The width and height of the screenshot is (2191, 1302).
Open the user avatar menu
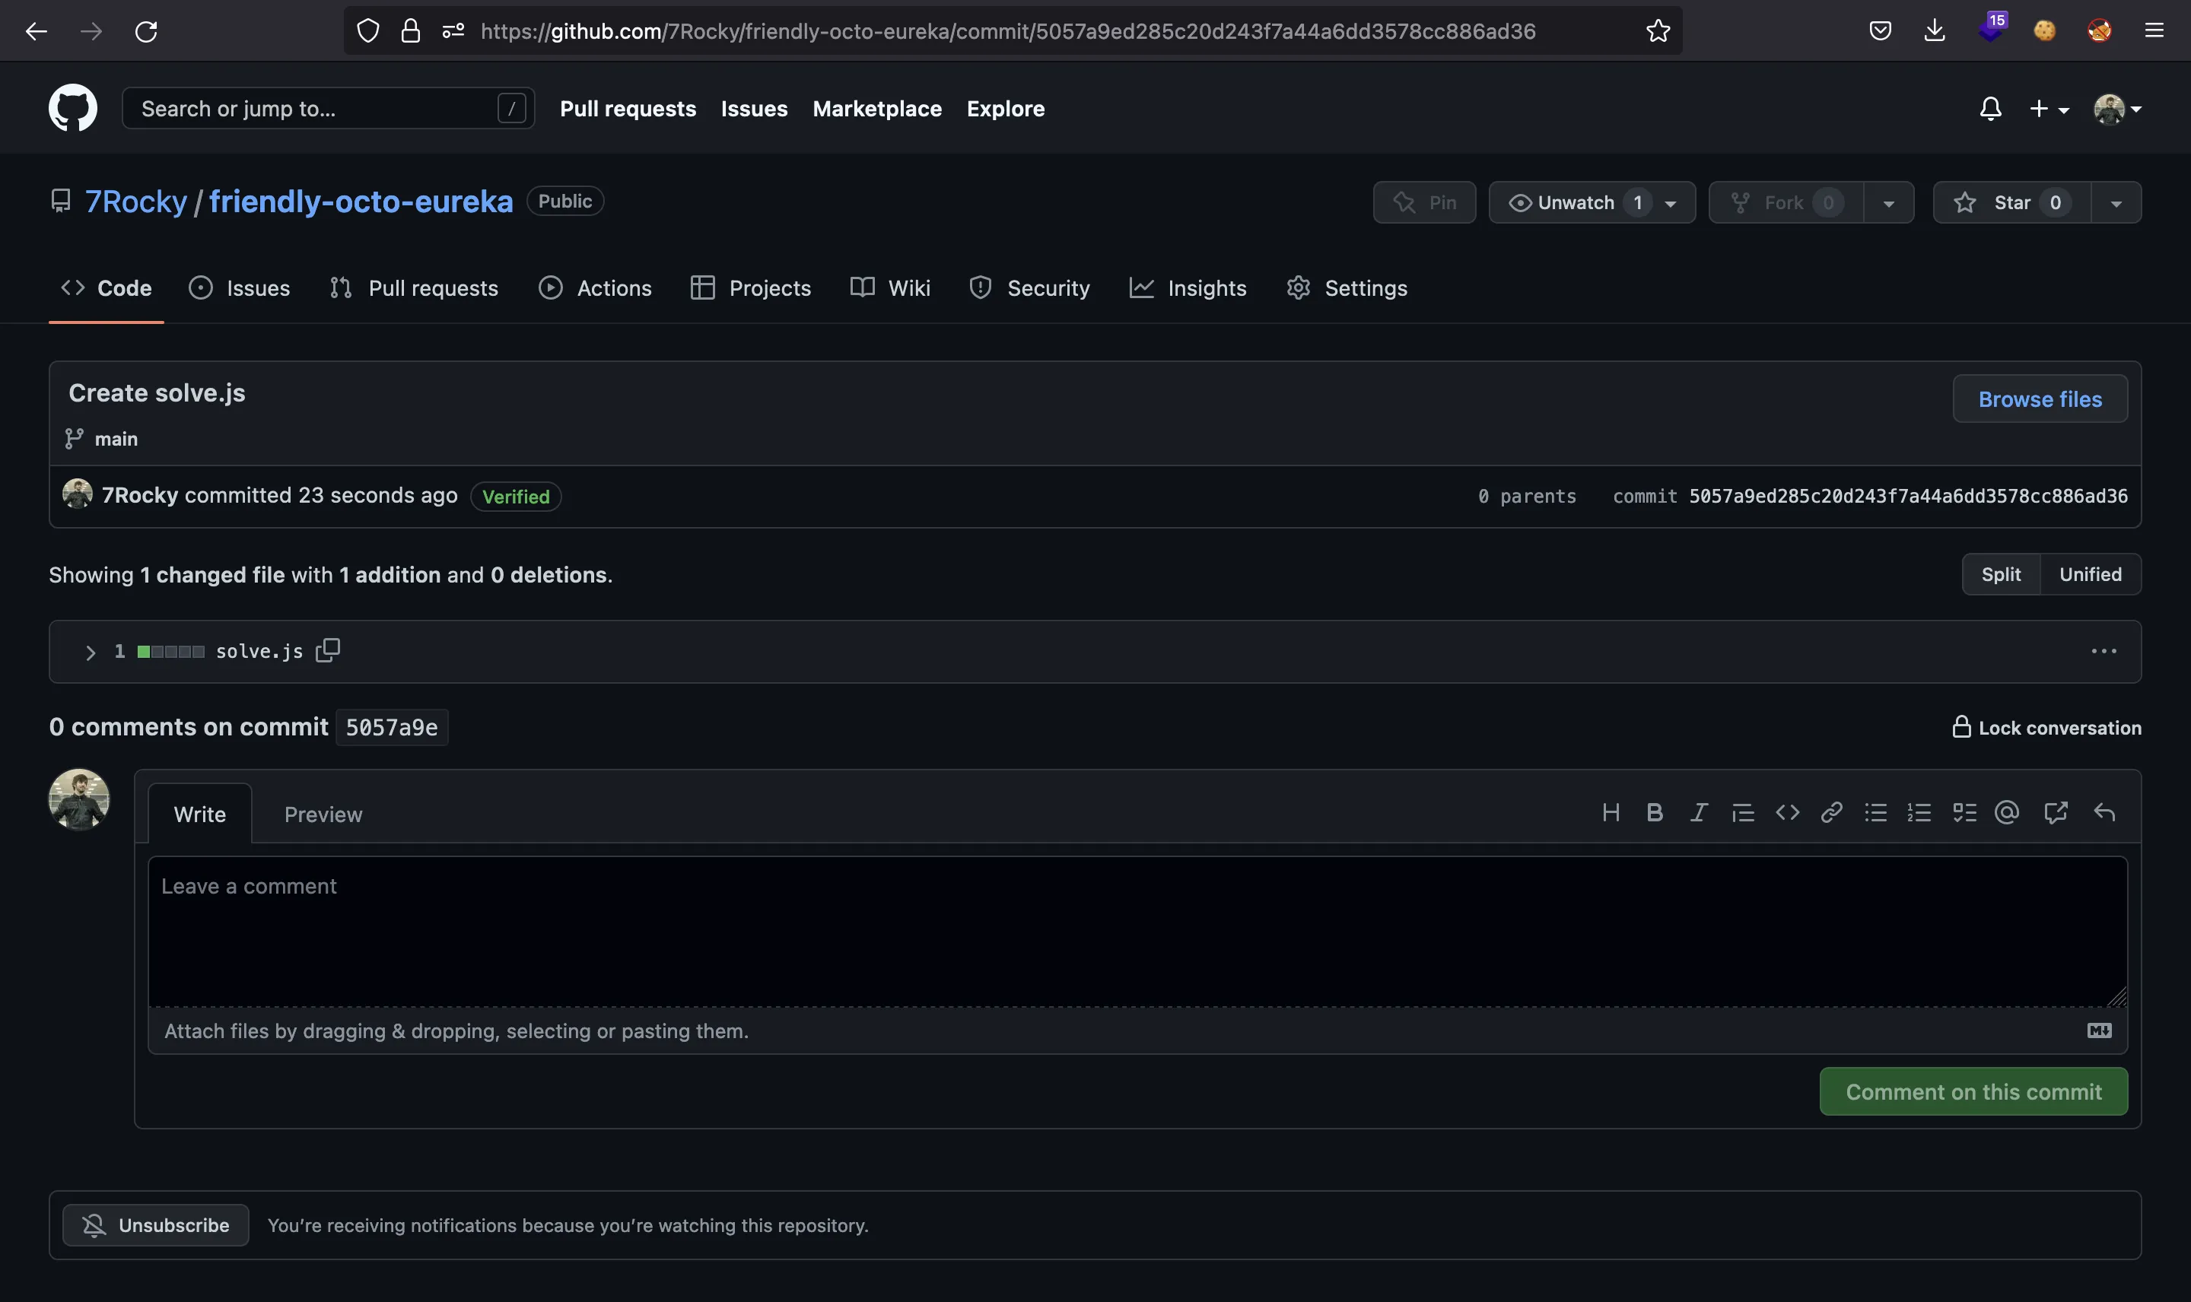(2117, 109)
